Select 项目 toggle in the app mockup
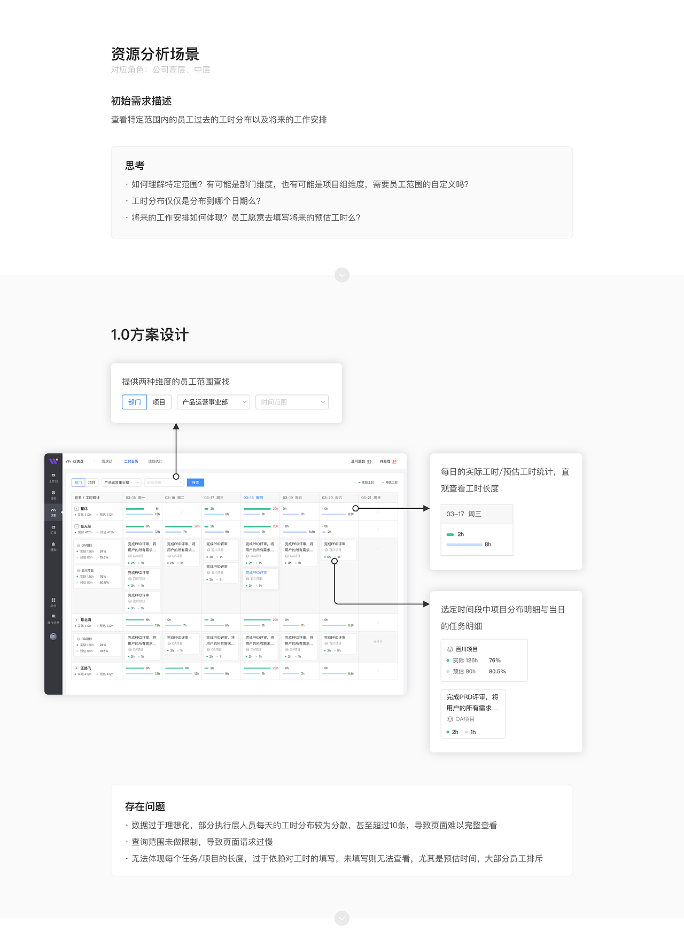The height and width of the screenshot is (940, 684). [x=92, y=483]
